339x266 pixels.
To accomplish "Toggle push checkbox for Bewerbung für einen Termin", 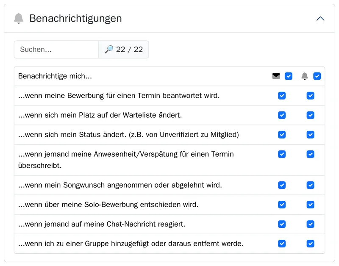I will pyautogui.click(x=310, y=96).
